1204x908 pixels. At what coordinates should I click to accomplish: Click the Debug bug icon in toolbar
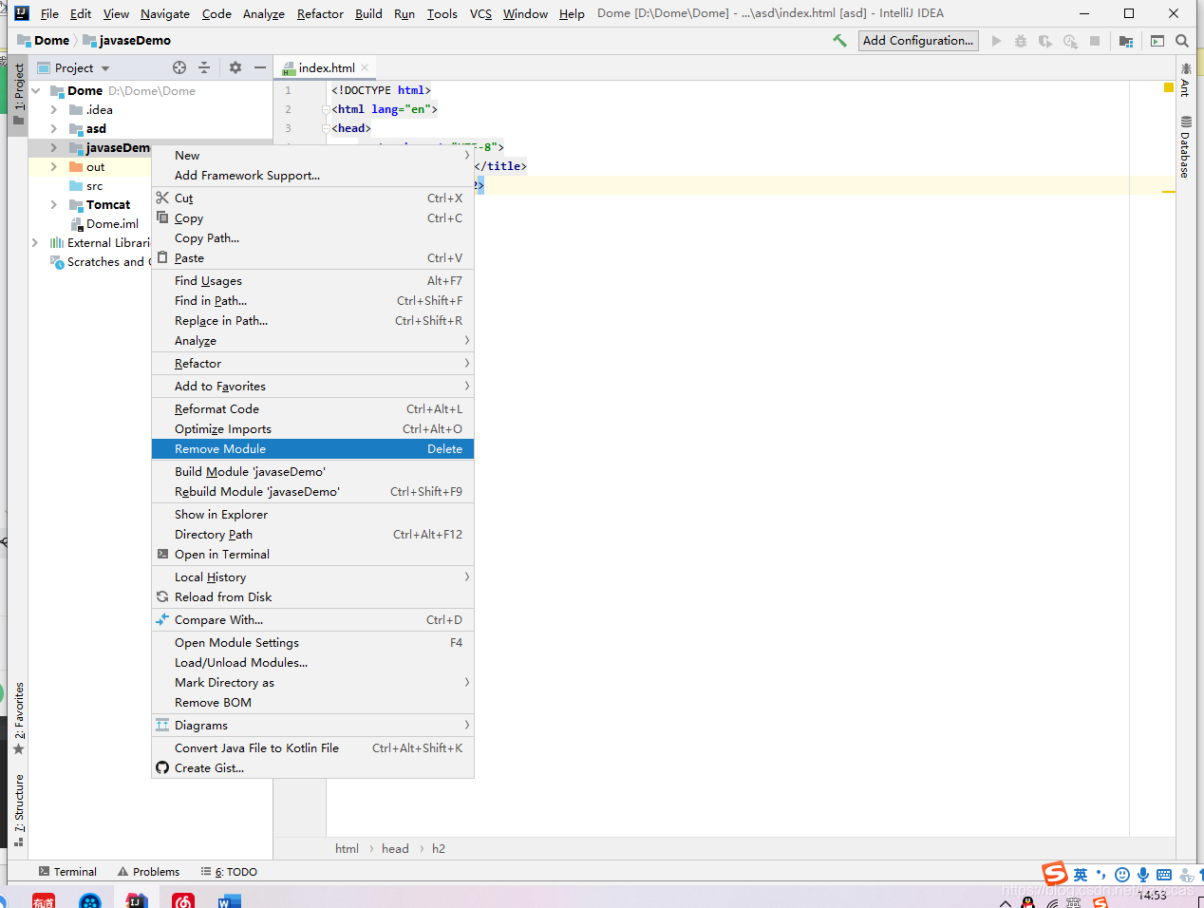click(1021, 41)
